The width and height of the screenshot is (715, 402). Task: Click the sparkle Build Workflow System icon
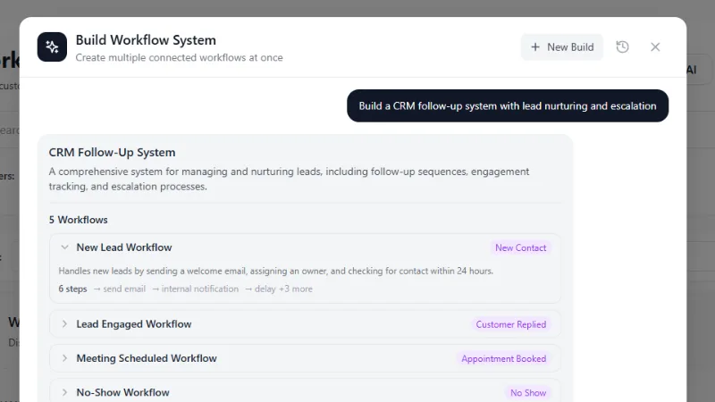coord(52,47)
